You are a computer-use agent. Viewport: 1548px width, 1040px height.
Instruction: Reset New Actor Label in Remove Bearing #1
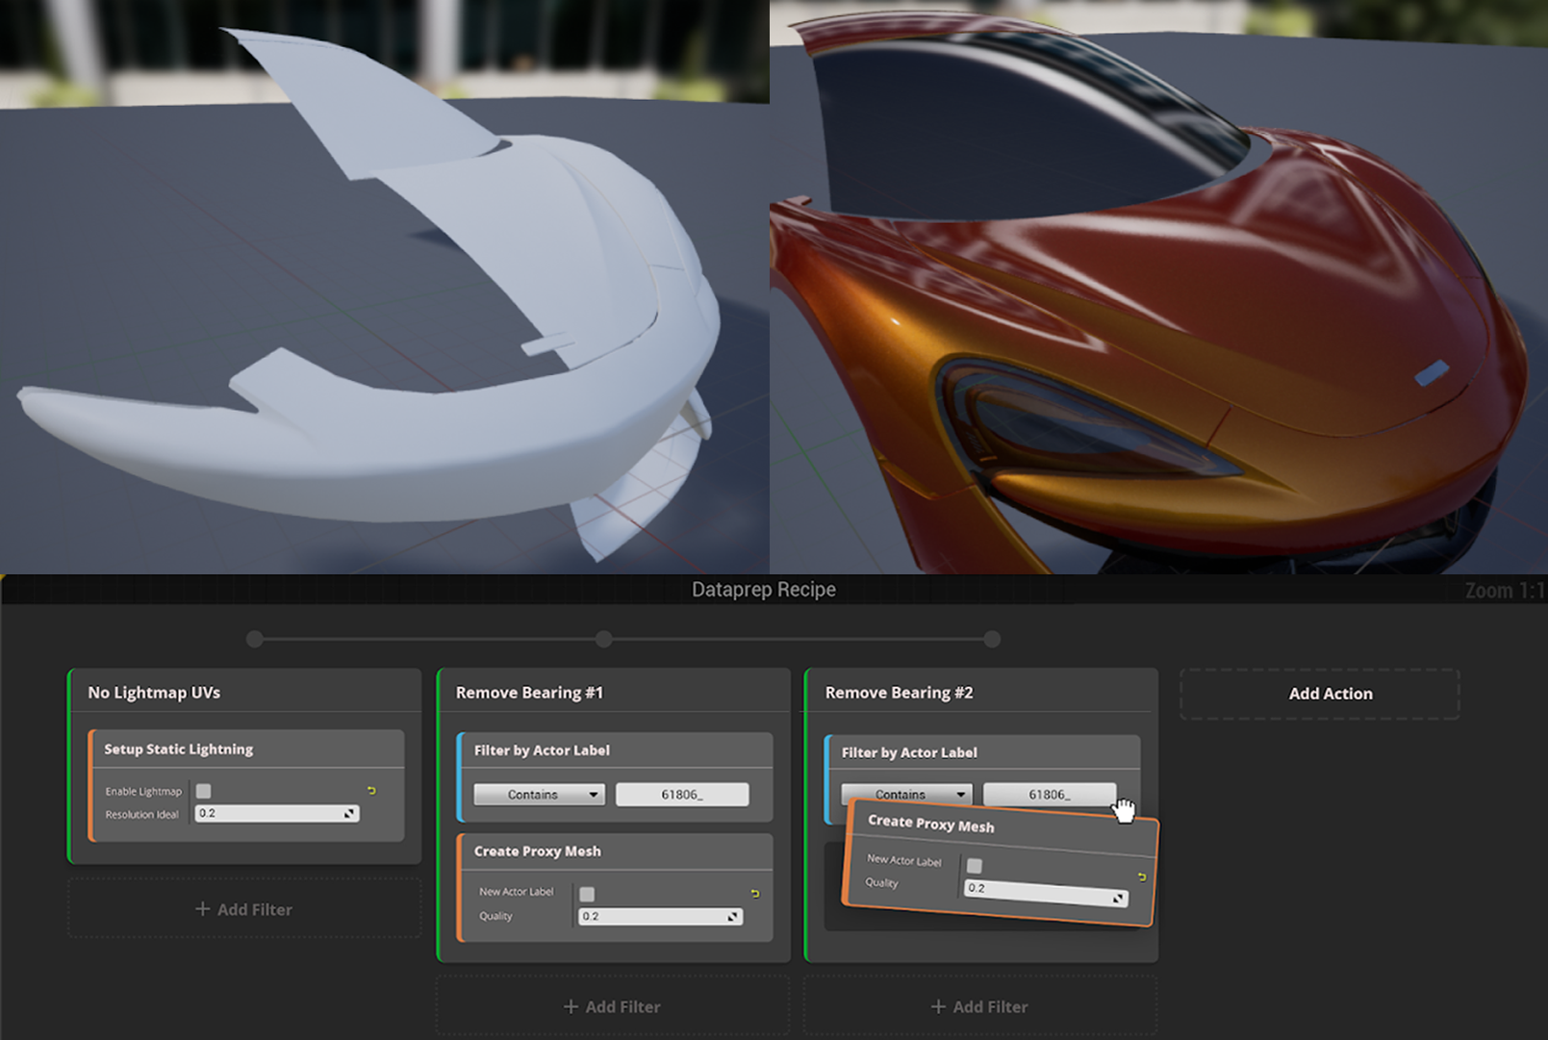[755, 894]
